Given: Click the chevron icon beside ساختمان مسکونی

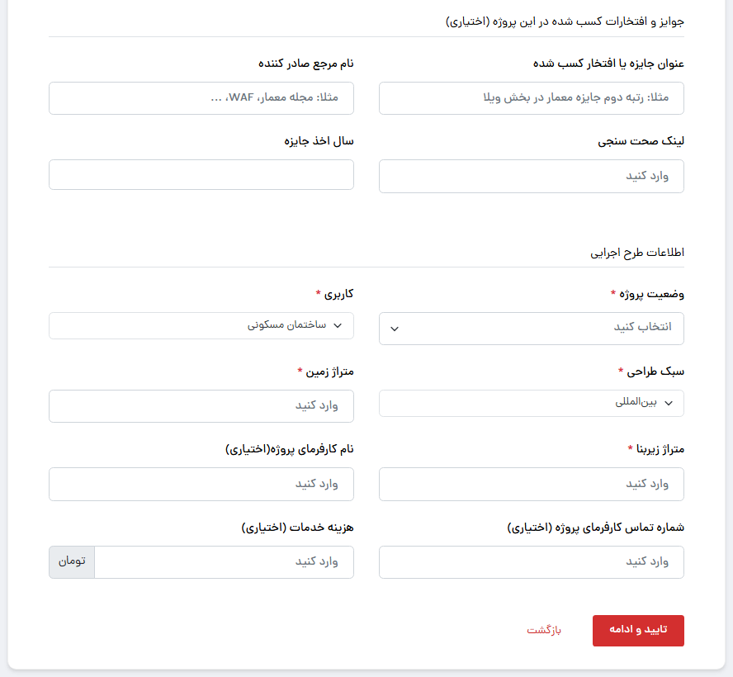Looking at the screenshot, I should (338, 326).
